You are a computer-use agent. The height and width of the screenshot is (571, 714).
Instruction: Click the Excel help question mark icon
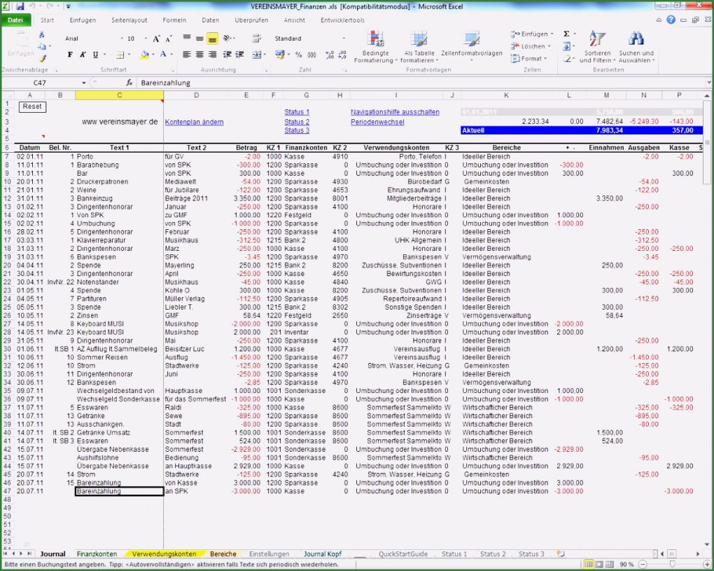pos(671,20)
